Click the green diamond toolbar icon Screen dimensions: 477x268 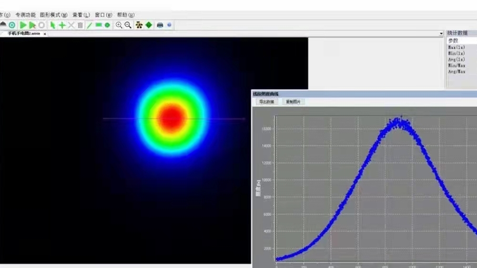click(x=149, y=25)
